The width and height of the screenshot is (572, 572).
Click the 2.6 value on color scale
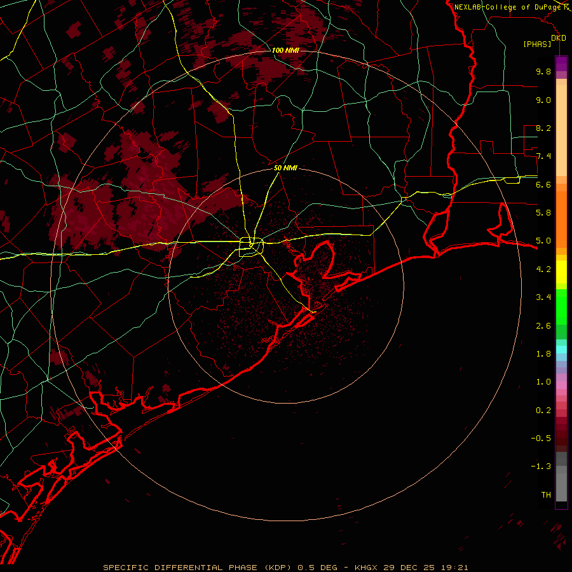543,326
